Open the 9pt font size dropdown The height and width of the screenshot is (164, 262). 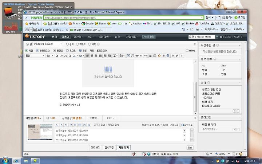coord(50,56)
